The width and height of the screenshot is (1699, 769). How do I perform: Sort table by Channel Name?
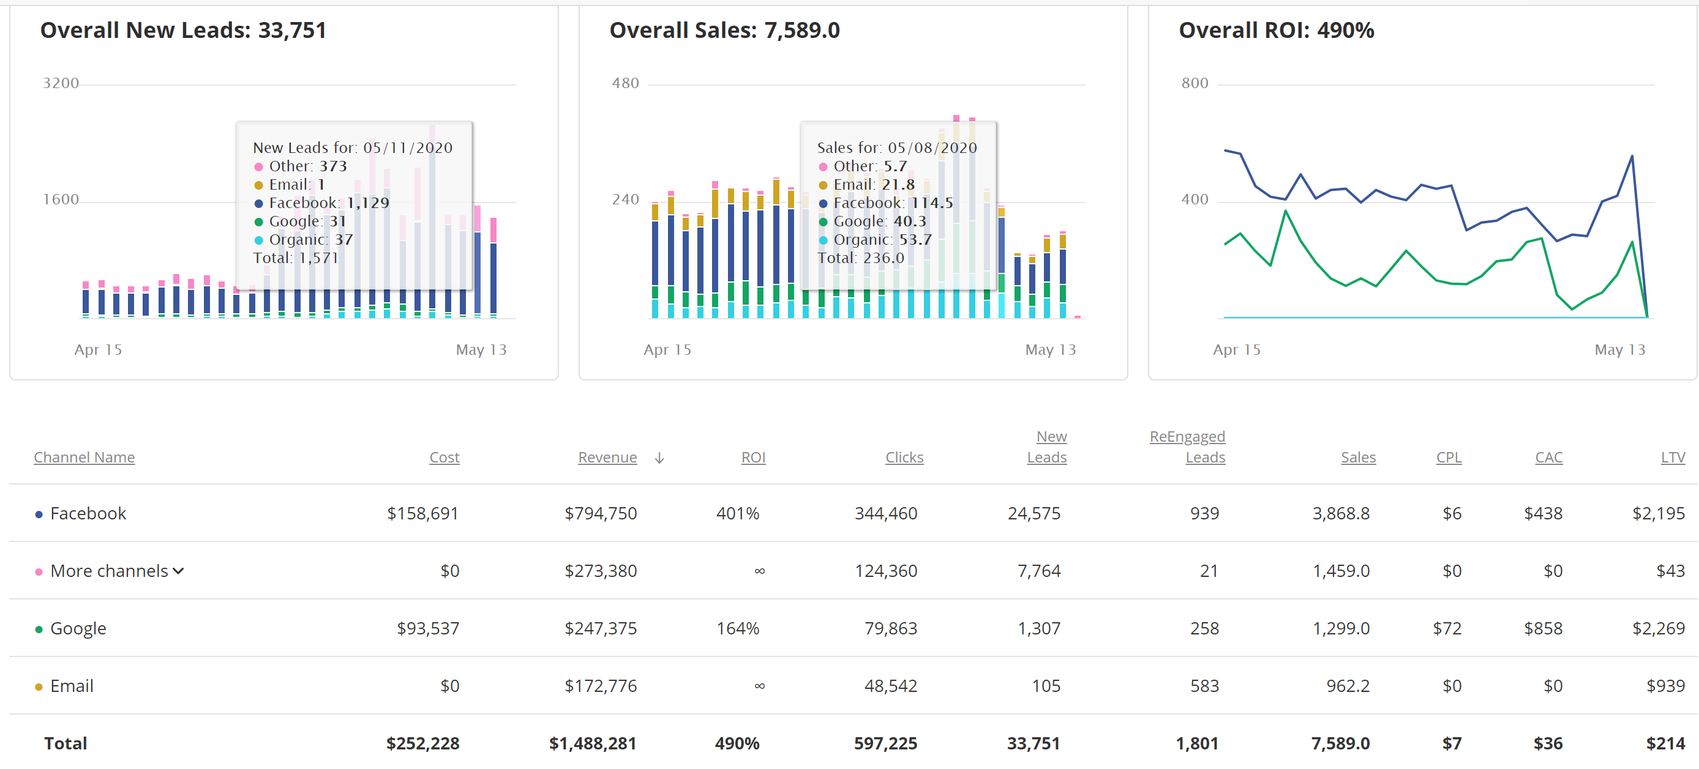pyautogui.click(x=84, y=458)
